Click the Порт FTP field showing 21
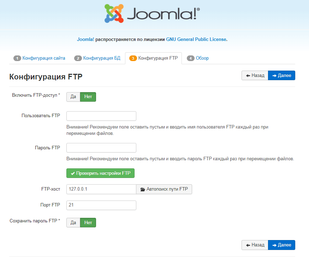The width and height of the screenshot is (309, 269). click(x=101, y=205)
